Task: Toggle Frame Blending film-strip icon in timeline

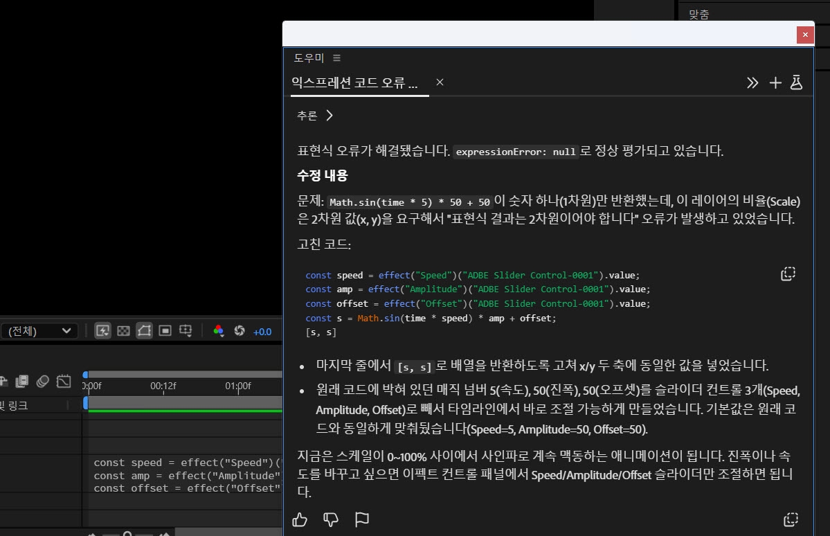Action: 22,382
